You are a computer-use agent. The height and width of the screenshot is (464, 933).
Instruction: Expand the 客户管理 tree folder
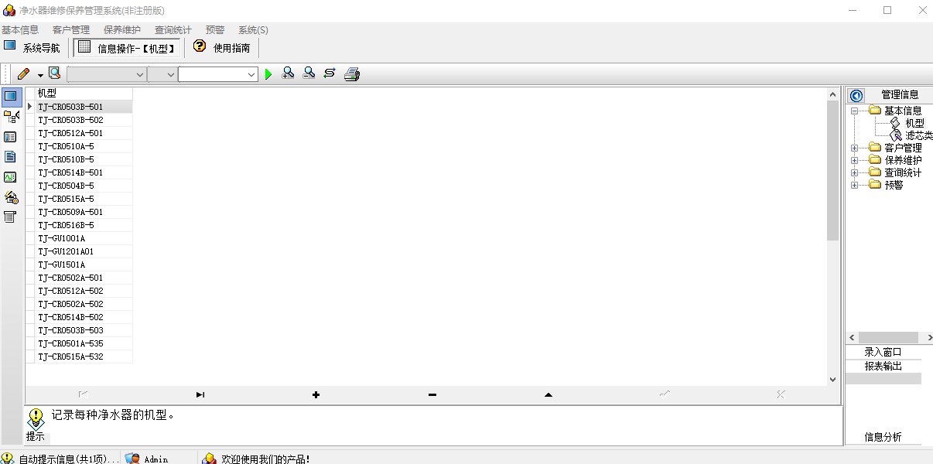(x=854, y=148)
